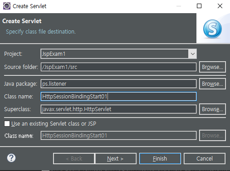This screenshot has width=230, height=171.
Task: Browse for the Source folder
Action: (x=212, y=67)
